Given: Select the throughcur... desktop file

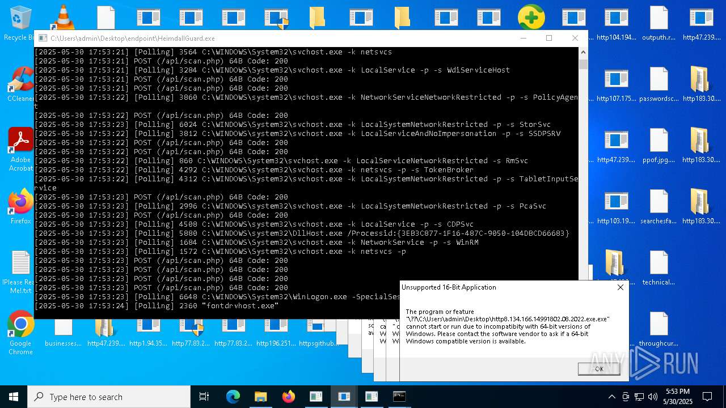Looking at the screenshot, I should click(659, 329).
